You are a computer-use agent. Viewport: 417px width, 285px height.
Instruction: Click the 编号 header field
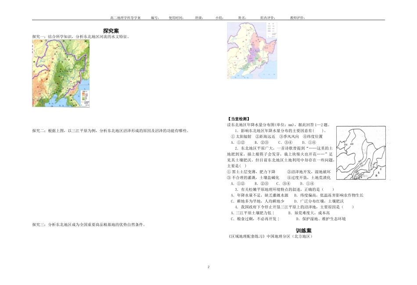click(155, 18)
